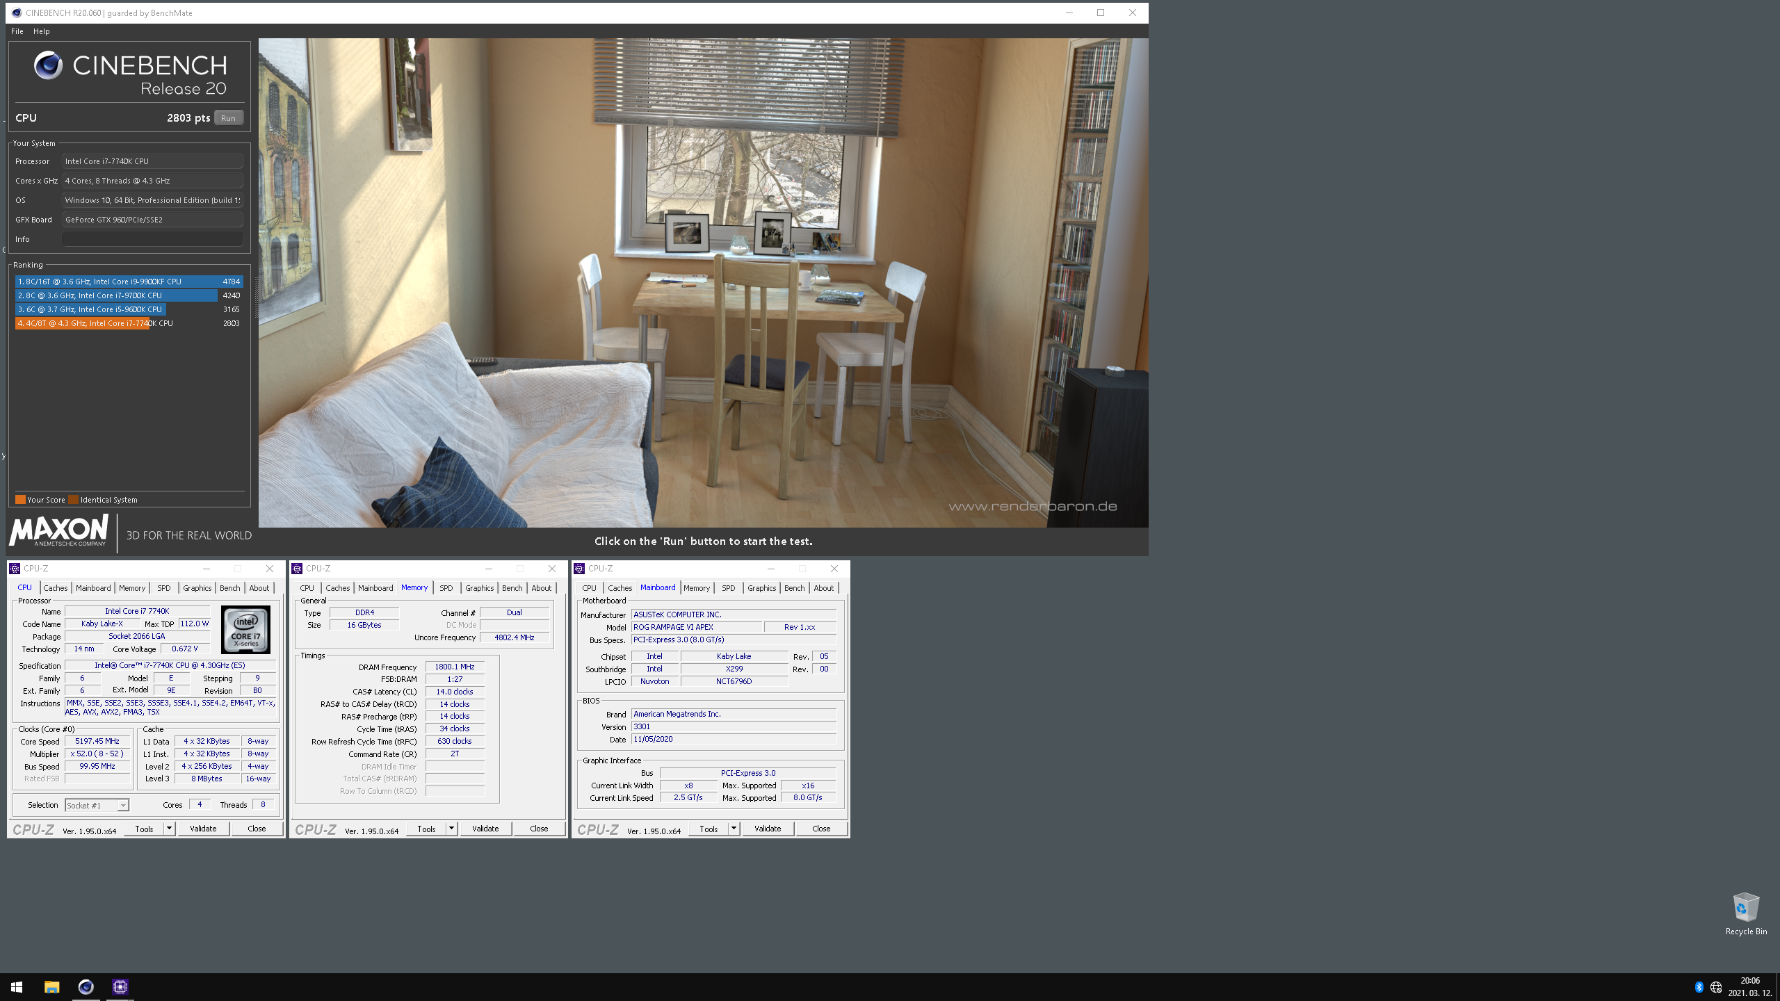Open the Windows Start menu
The width and height of the screenshot is (1780, 1001).
tap(17, 987)
